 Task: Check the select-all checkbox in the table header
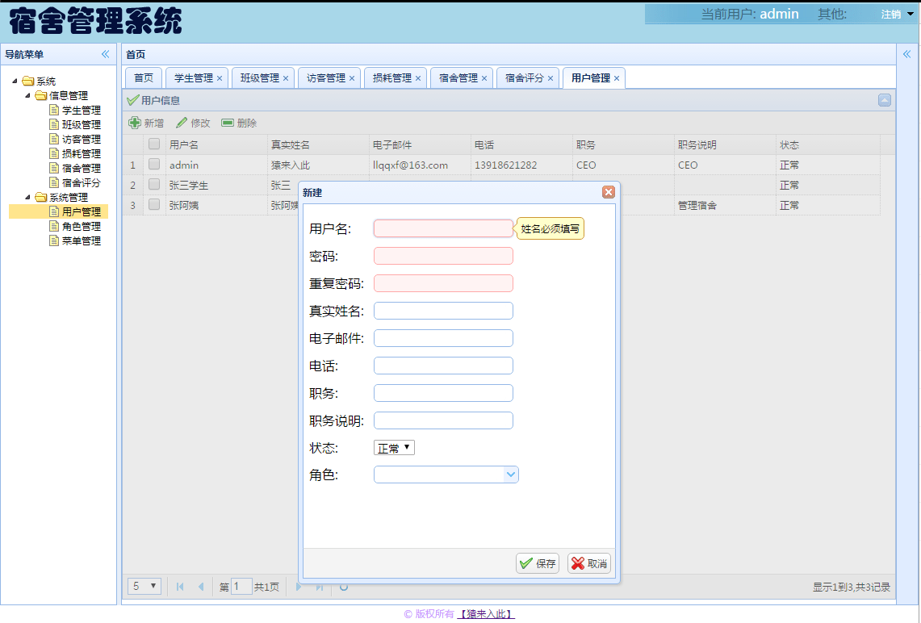pos(153,144)
